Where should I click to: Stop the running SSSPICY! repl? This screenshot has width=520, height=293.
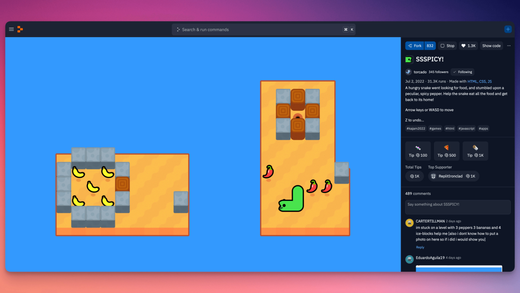(x=447, y=45)
